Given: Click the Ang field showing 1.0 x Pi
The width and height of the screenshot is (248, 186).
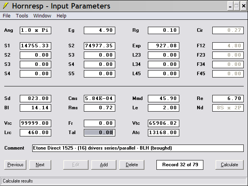Looking at the screenshot, I should [x=35, y=30].
